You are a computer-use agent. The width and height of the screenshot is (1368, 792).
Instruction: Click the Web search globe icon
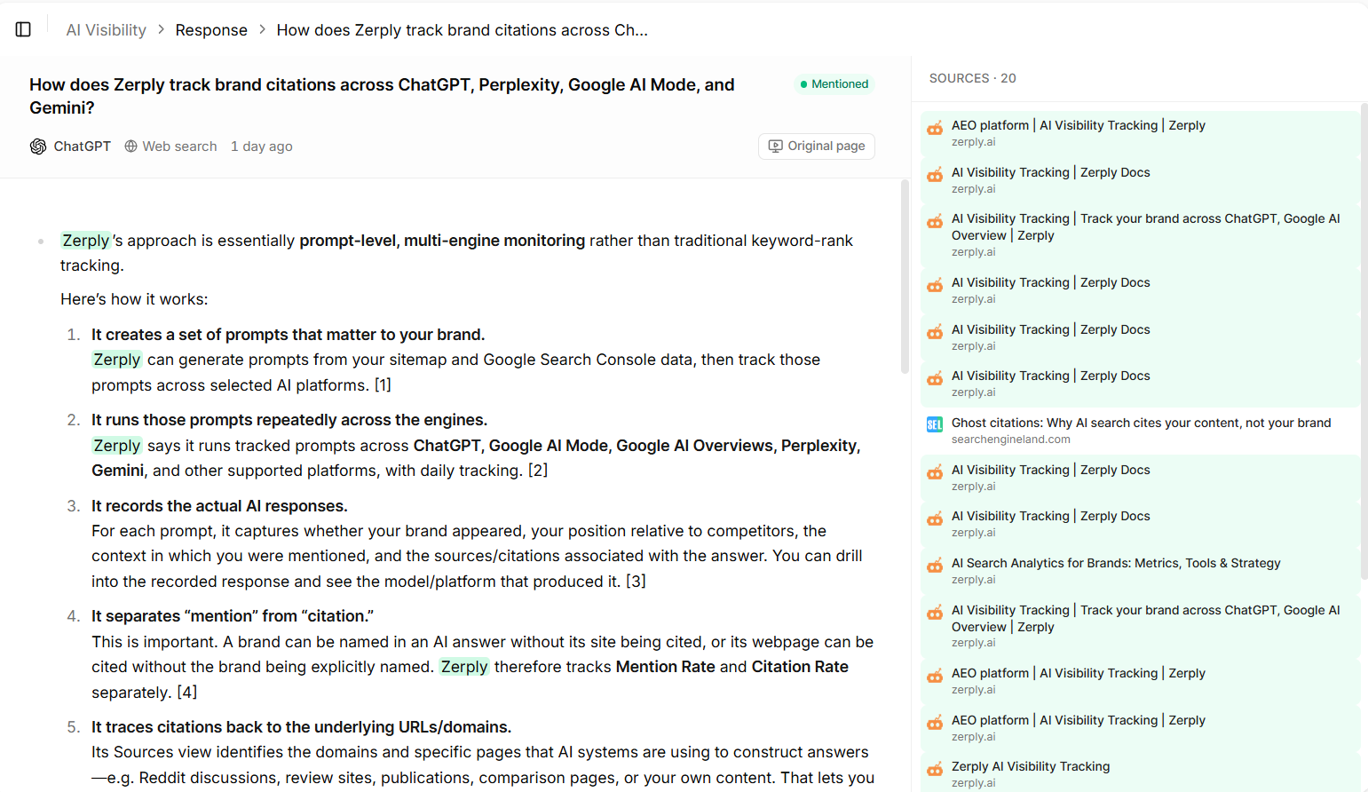tap(130, 147)
